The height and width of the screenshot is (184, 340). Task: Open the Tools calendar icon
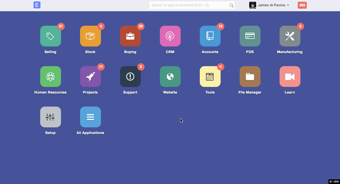click(210, 77)
